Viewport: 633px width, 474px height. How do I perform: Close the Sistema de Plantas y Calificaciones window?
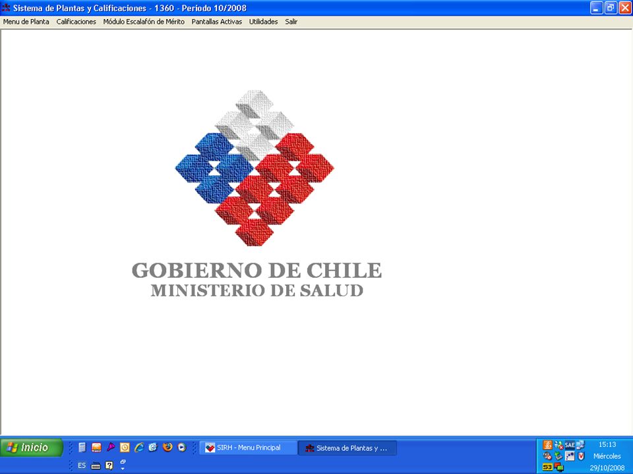click(625, 8)
